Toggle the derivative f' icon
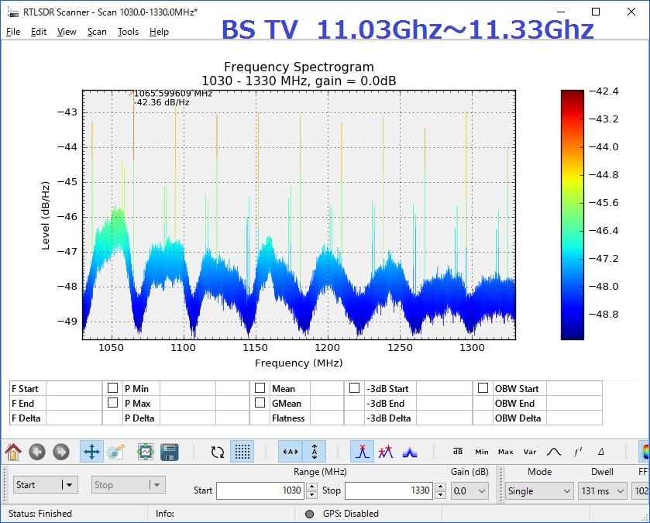The image size is (650, 523). tap(578, 452)
